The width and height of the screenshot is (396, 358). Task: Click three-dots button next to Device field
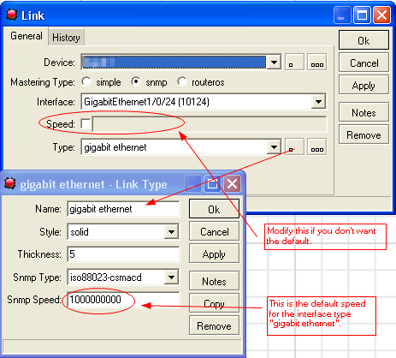(x=317, y=62)
